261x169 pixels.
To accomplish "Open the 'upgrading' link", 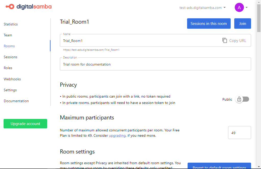I will [x=117, y=135].
